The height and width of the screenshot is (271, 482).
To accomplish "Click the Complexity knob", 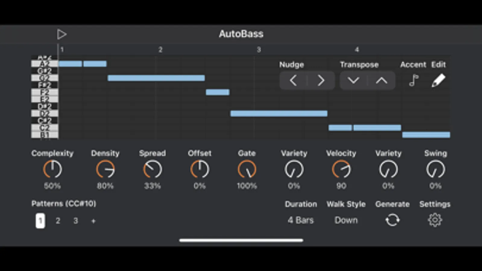I will [x=52, y=169].
